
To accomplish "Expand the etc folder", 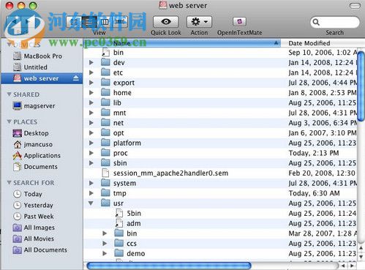I will pyautogui.click(x=91, y=72).
